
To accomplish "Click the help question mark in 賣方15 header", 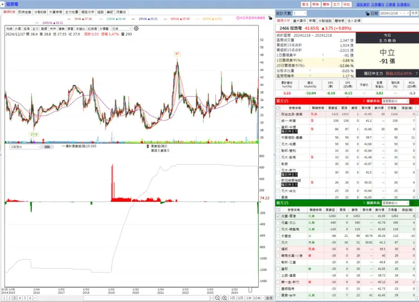I will tap(364, 203).
